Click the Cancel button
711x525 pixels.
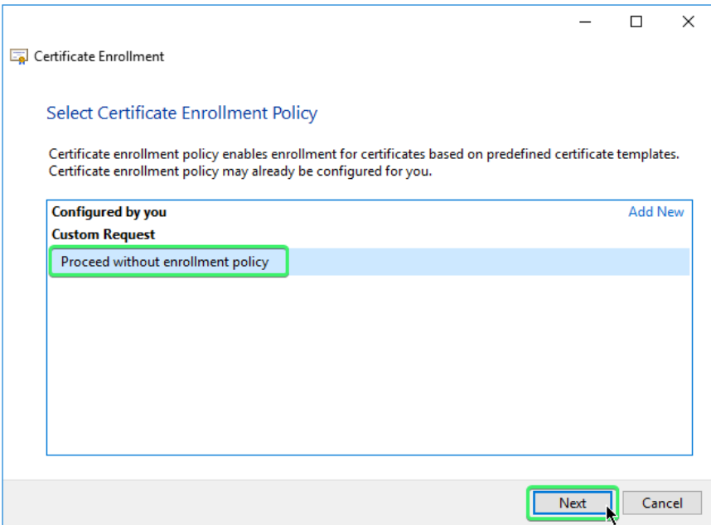point(662,503)
